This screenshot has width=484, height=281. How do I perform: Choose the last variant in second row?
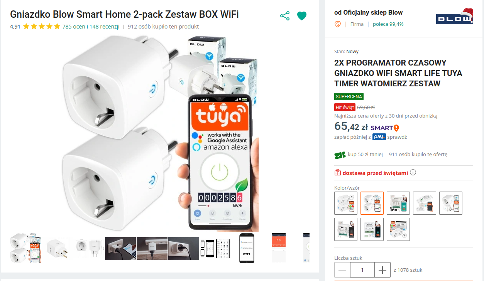(398, 229)
